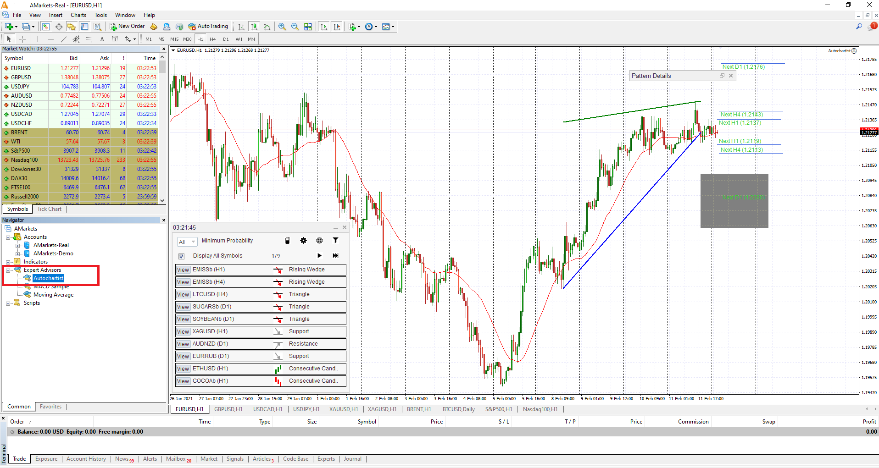Screen dimensions: 879x468
Task: Switch chart to candlesticks icon
Action: [x=254, y=27]
